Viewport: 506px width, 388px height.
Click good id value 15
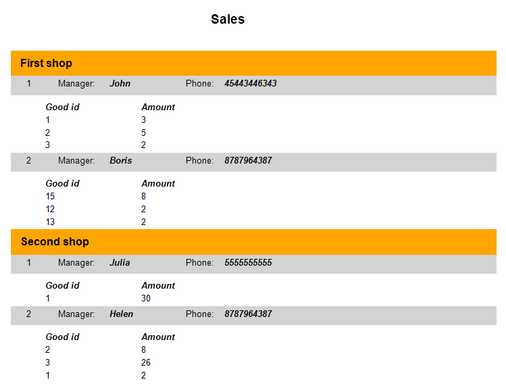point(50,196)
